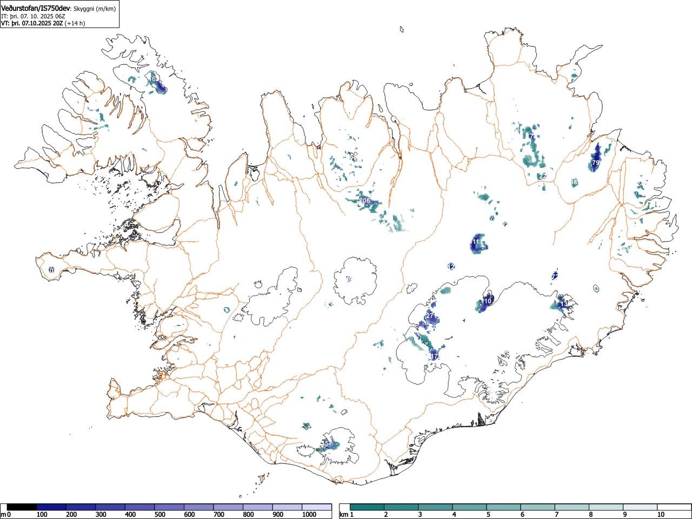The image size is (692, 519).
Task: Click the '8' tick on the kilometer scale
Action: 590,515
